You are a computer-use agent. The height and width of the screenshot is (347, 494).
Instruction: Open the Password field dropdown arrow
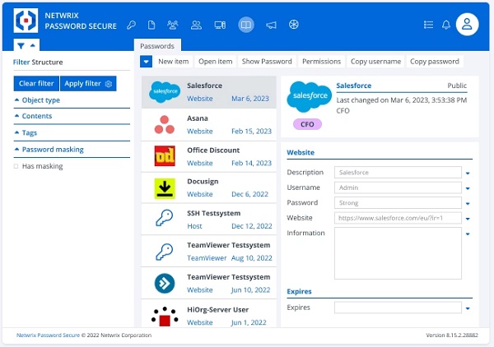(468, 203)
